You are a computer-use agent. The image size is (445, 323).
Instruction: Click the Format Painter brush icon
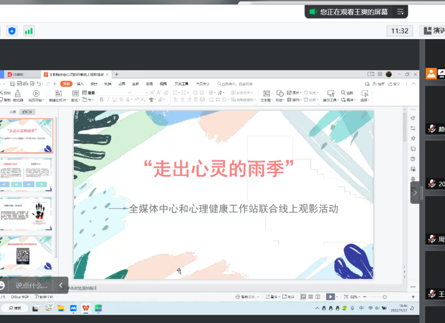pos(18,94)
